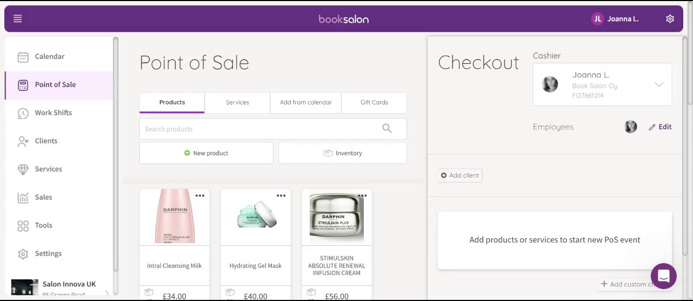Click the Clients sidebar icon
693x301 pixels.
23,141
